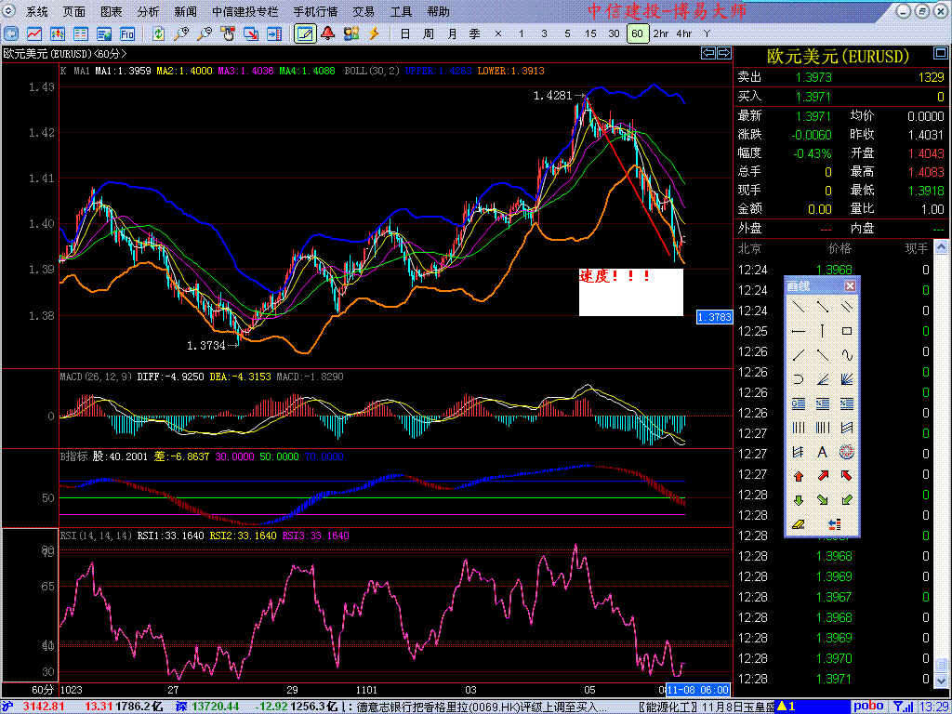The image size is (952, 714).
Task: Select the text annotation 'A' tool
Action: (822, 453)
